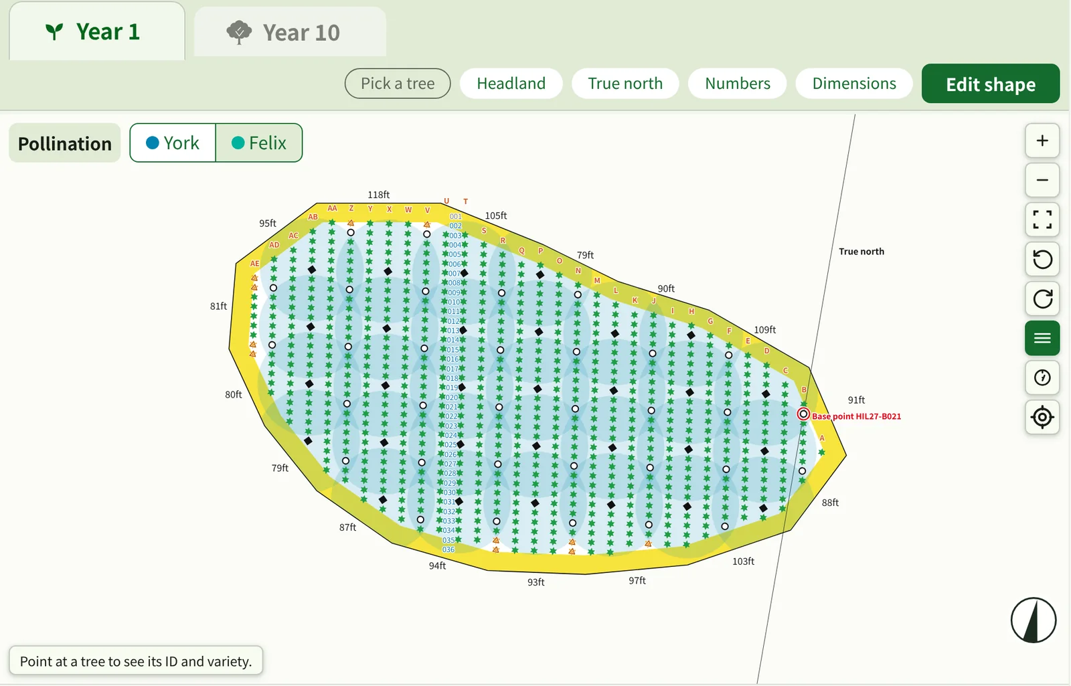Switch to Year 1 tab
Viewport: 1071px width, 686px height.
tap(97, 31)
